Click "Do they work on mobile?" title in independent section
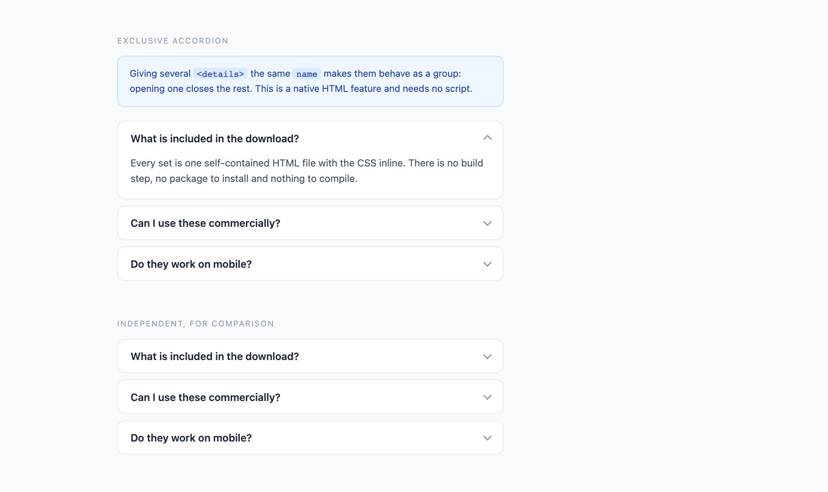 pyautogui.click(x=191, y=438)
